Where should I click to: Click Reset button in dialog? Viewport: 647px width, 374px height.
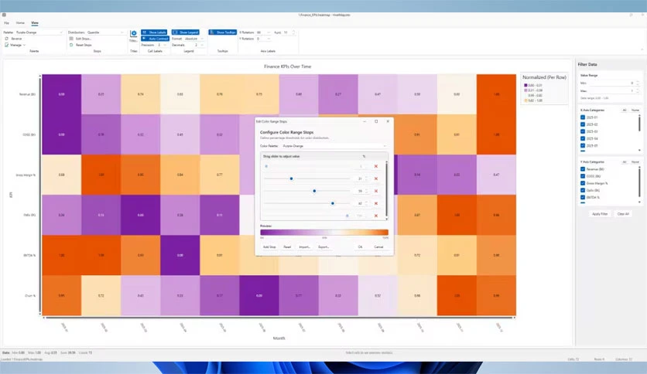point(287,246)
